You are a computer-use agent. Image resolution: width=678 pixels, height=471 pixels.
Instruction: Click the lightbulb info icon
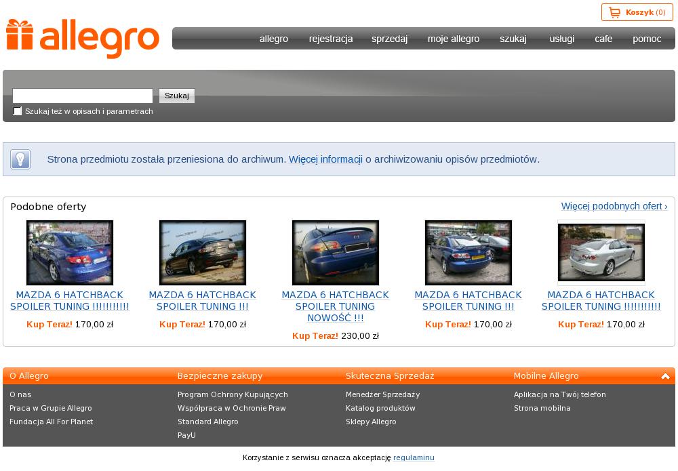[x=20, y=159]
